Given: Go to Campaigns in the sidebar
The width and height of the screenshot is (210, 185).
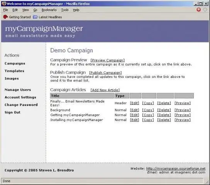Looking at the screenshot, I should point(15,64).
